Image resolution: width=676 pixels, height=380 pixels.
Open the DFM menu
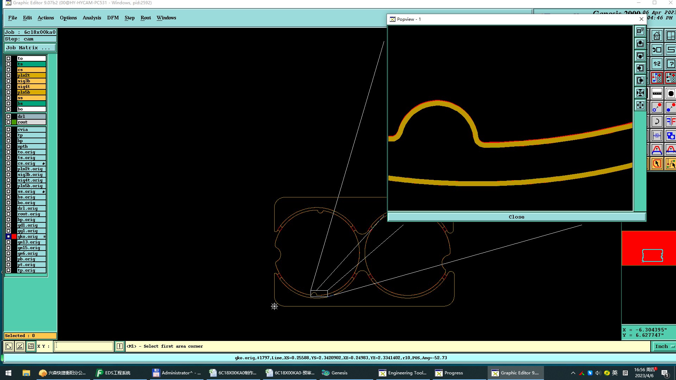[x=113, y=18]
